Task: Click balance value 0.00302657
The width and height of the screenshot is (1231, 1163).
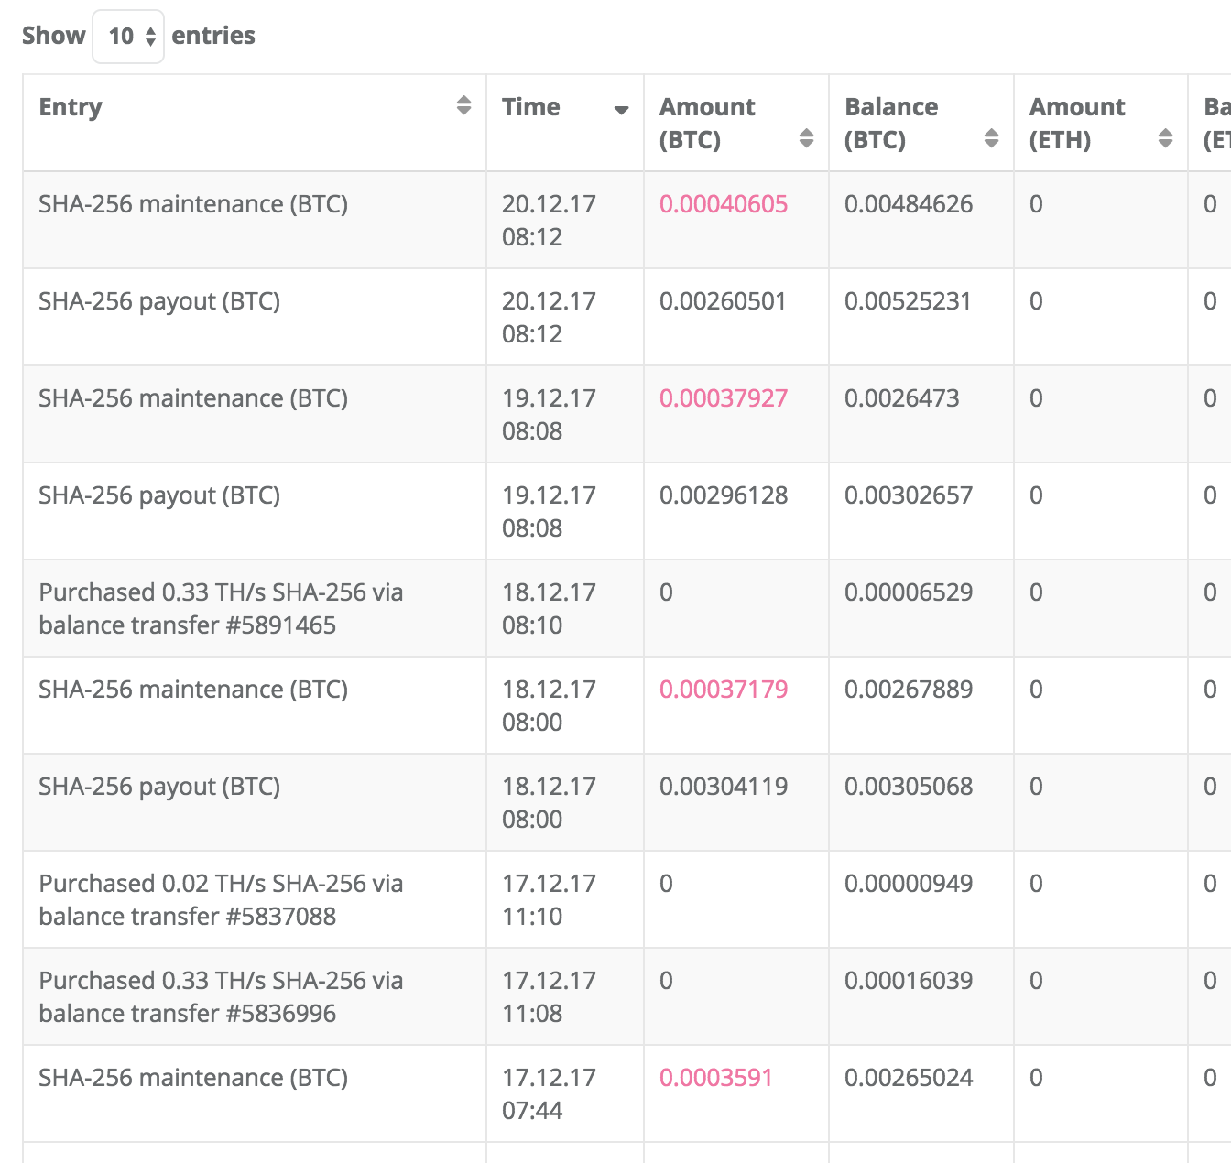Action: coord(909,495)
